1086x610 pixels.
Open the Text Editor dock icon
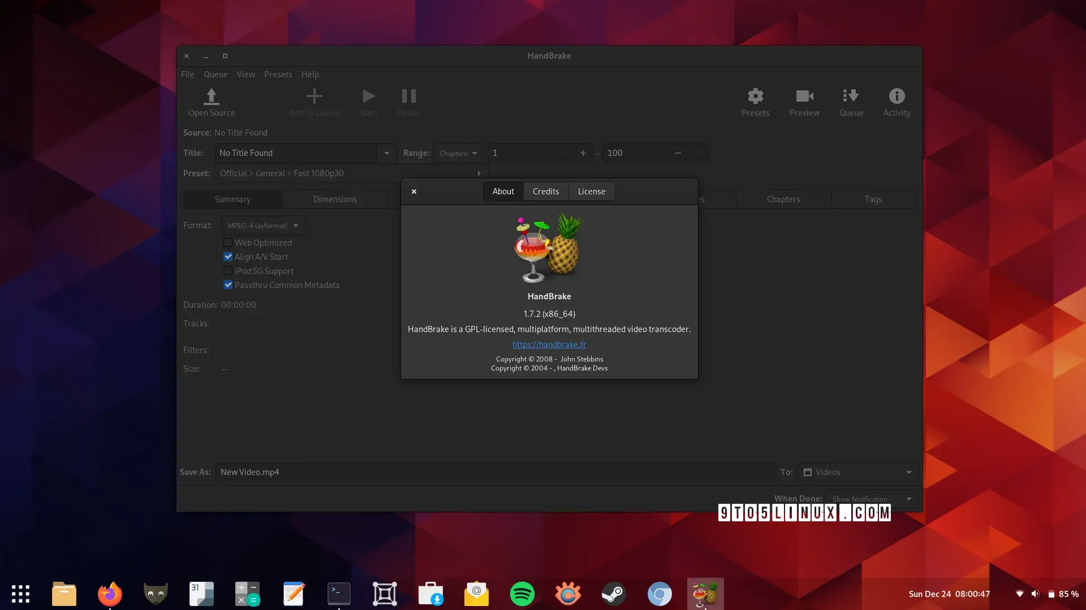pos(294,594)
